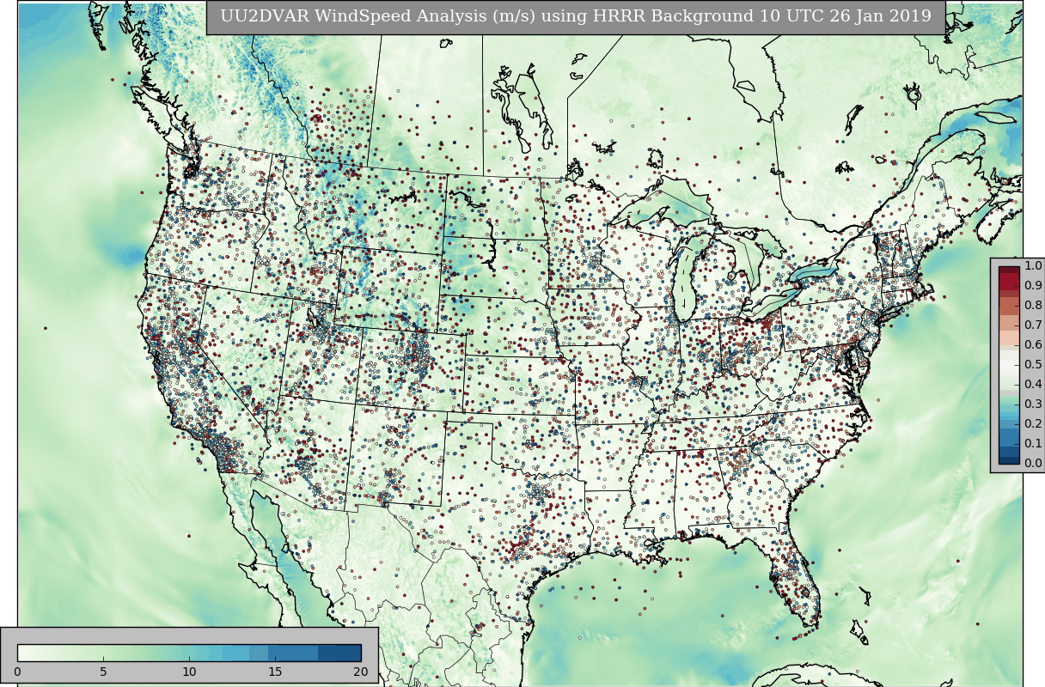Image resolution: width=1045 pixels, height=687 pixels.
Task: Select the dark blue end of horizontal colorbar
Action: [x=339, y=653]
